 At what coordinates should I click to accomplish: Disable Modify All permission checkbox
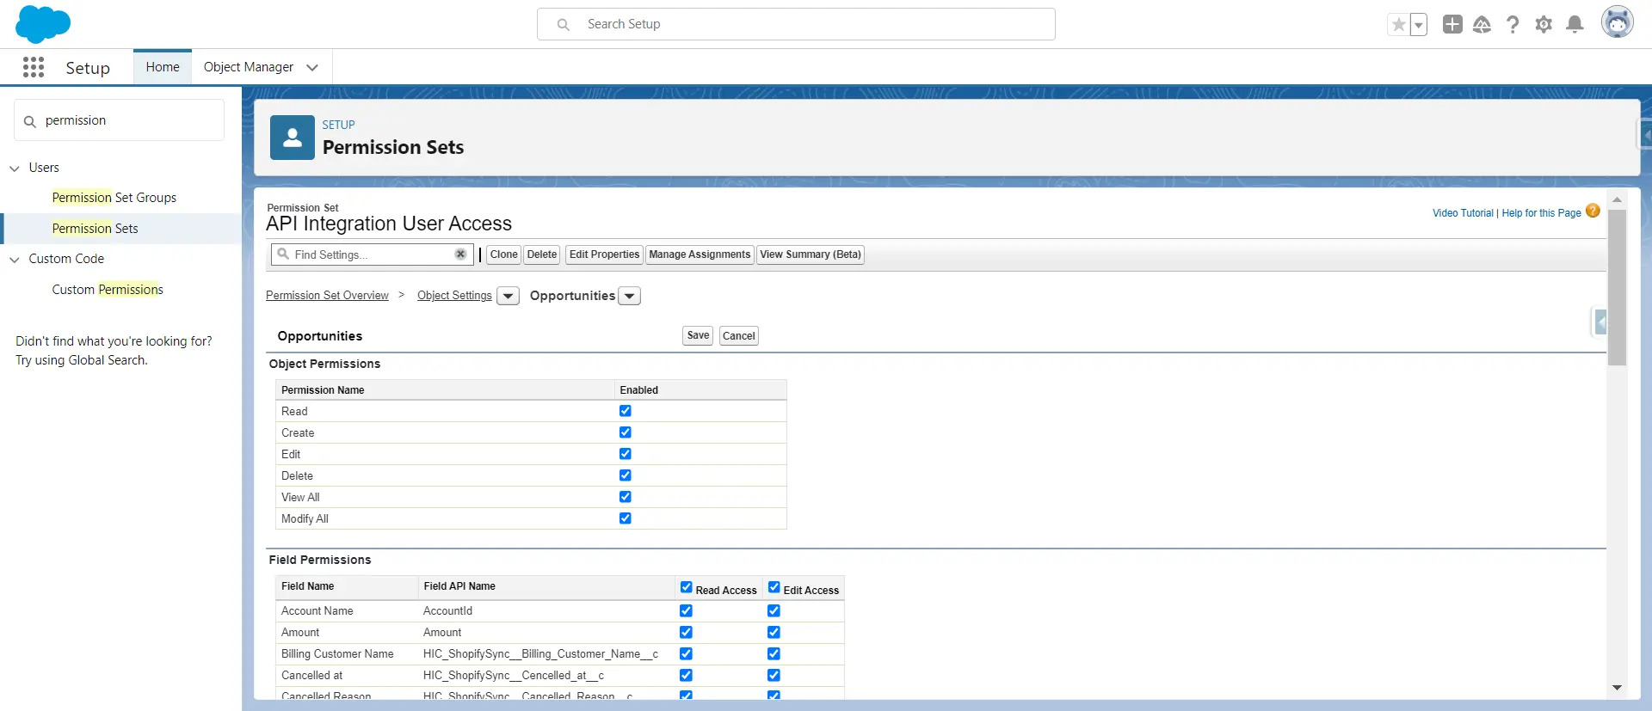click(x=626, y=518)
